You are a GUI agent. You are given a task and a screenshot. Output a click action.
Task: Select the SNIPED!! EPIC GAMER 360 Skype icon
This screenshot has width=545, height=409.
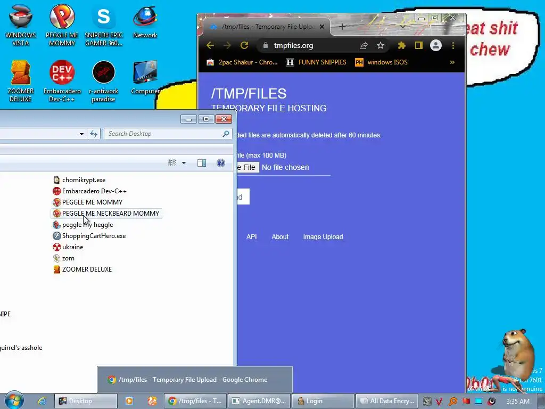click(104, 25)
